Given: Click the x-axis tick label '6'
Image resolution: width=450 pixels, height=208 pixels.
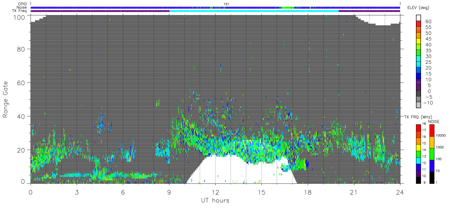Looking at the screenshot, I should [123, 192].
